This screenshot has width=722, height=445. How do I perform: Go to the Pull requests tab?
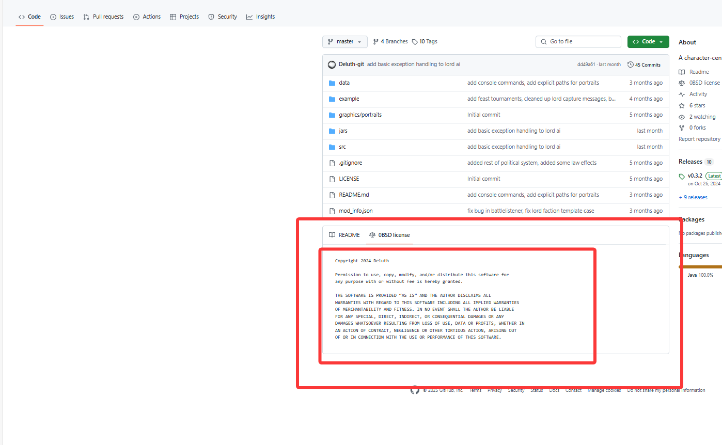click(x=103, y=17)
